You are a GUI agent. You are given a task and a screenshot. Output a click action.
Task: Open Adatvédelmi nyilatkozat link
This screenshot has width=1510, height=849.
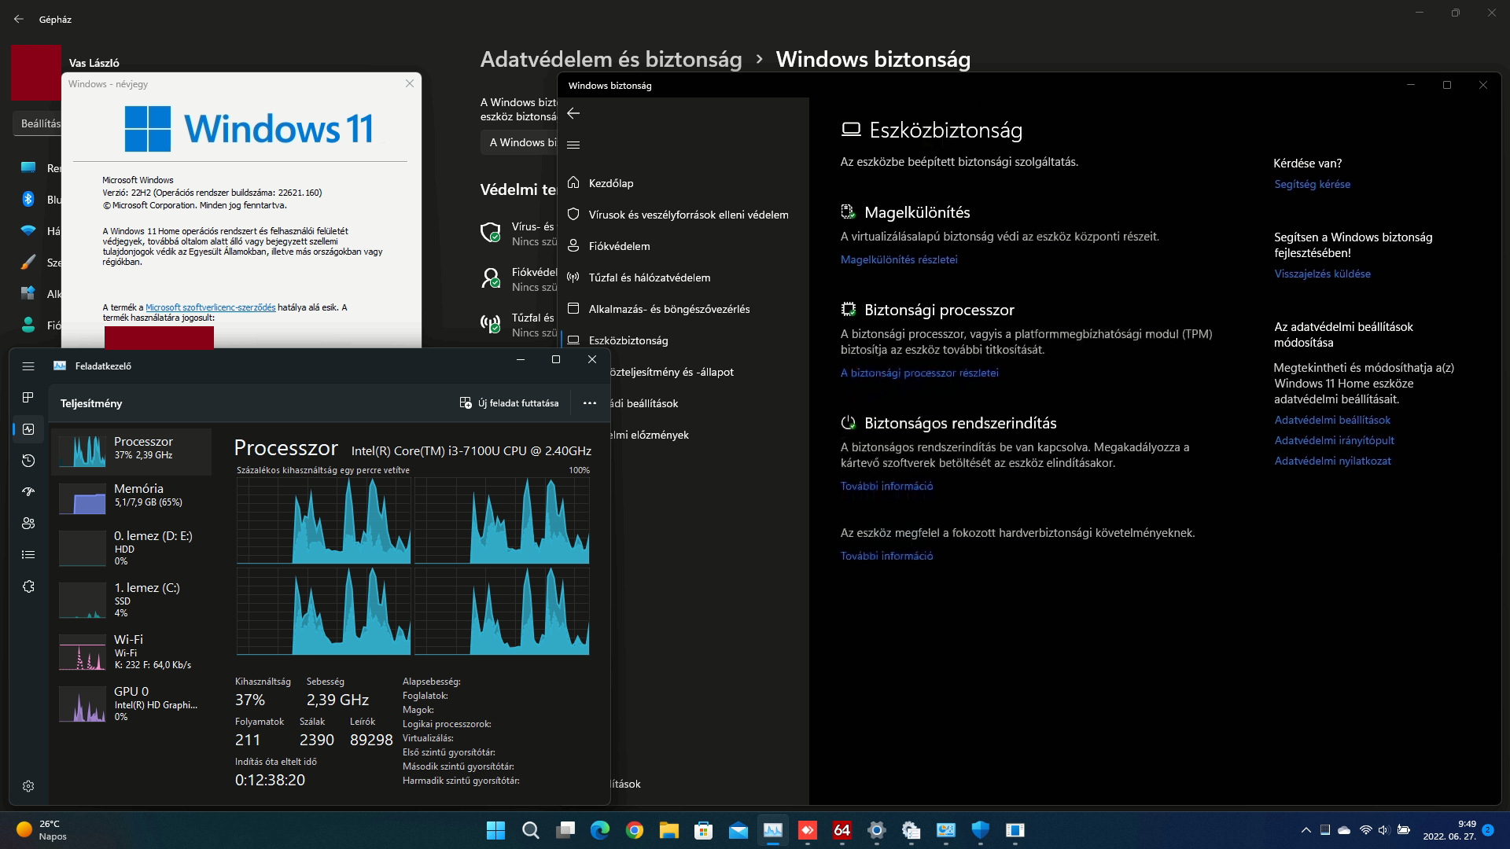pos(1332,461)
